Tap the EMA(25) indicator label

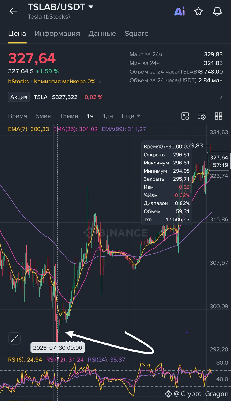point(75,129)
